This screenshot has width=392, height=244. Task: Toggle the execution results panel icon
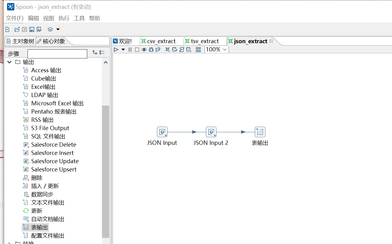click(x=198, y=49)
